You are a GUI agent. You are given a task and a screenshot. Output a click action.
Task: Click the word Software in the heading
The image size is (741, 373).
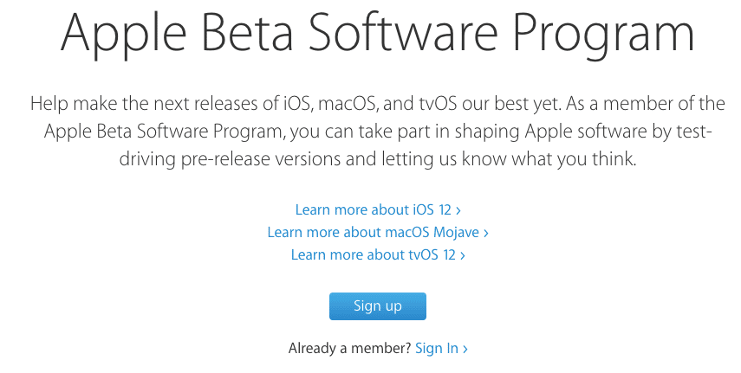[x=403, y=32]
